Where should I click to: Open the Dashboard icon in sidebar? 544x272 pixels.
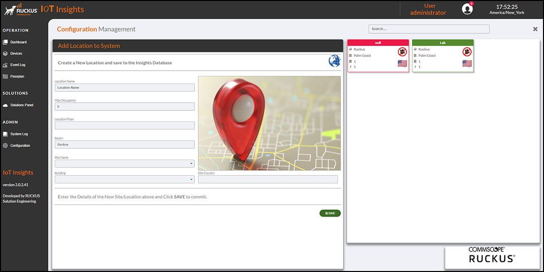click(5, 42)
